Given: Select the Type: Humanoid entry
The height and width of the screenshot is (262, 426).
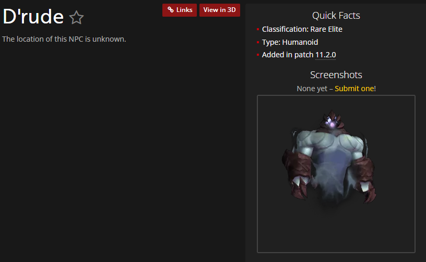Looking at the screenshot, I should 290,42.
